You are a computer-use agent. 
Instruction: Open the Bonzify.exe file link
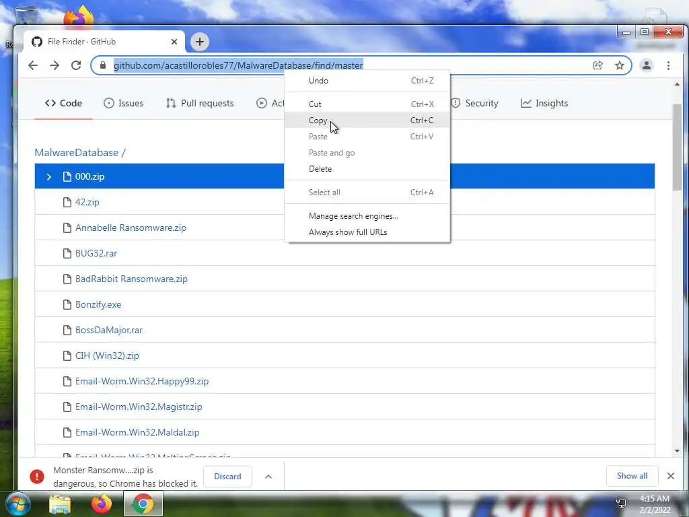click(98, 304)
